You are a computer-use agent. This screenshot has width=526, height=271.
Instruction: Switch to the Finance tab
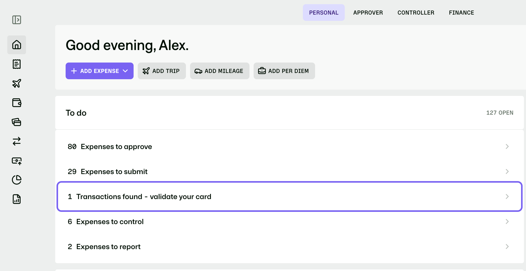click(x=461, y=13)
